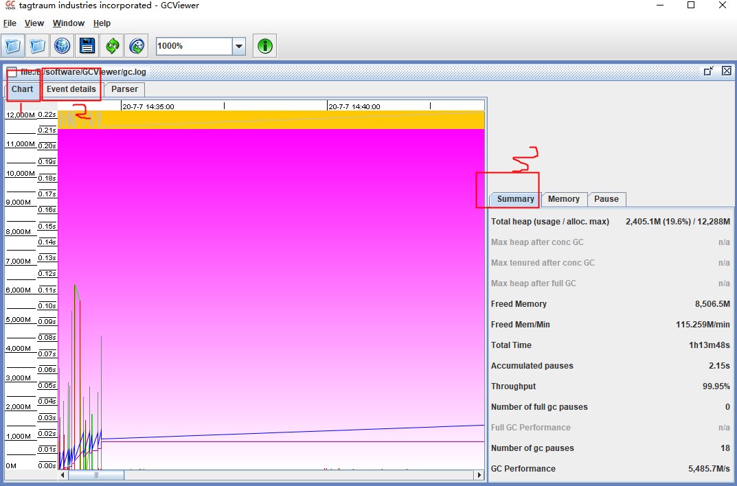Screen dimensions: 737x486
Task: Click the 'Max heap after conc GC' label
Action: click(537, 242)
